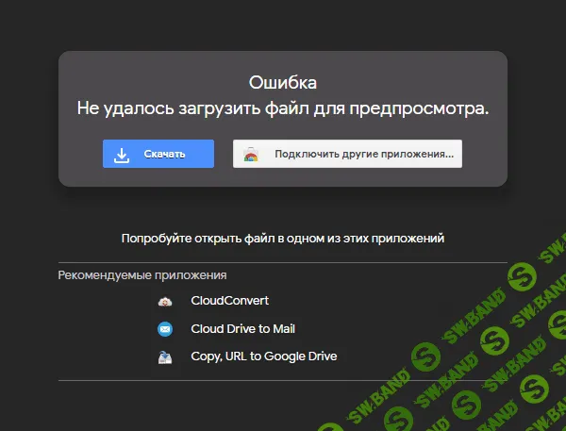
Task: Click the Не удалось загрузить файл message
Action: point(283,108)
